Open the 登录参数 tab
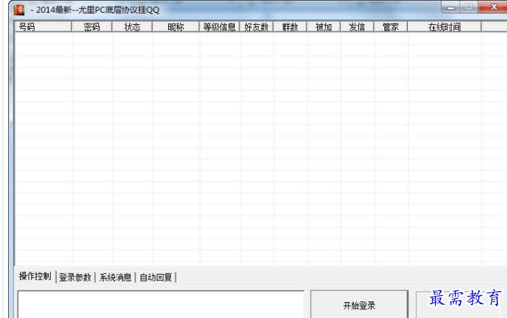 [75, 277]
